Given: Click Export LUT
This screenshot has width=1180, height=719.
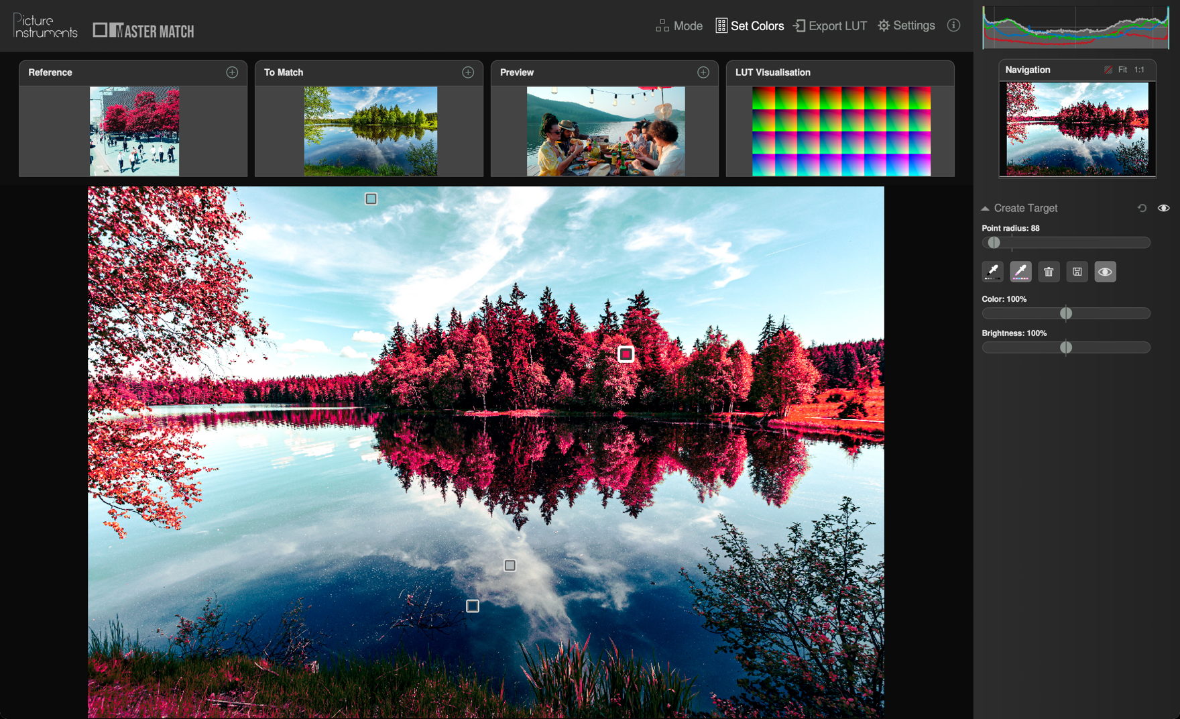Looking at the screenshot, I should 830,26.
